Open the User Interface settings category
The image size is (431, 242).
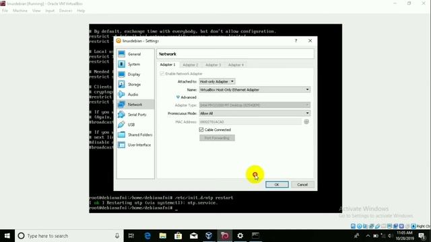point(135,145)
